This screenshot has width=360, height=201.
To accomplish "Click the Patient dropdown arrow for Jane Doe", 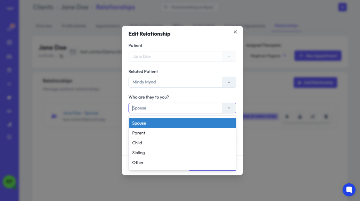I will tap(229, 56).
